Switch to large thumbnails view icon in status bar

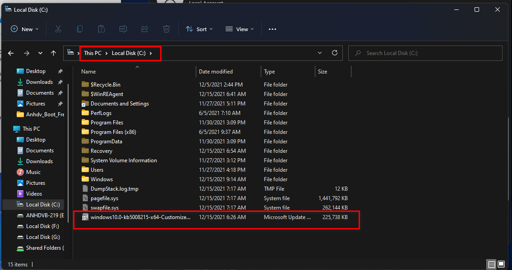pos(501,264)
